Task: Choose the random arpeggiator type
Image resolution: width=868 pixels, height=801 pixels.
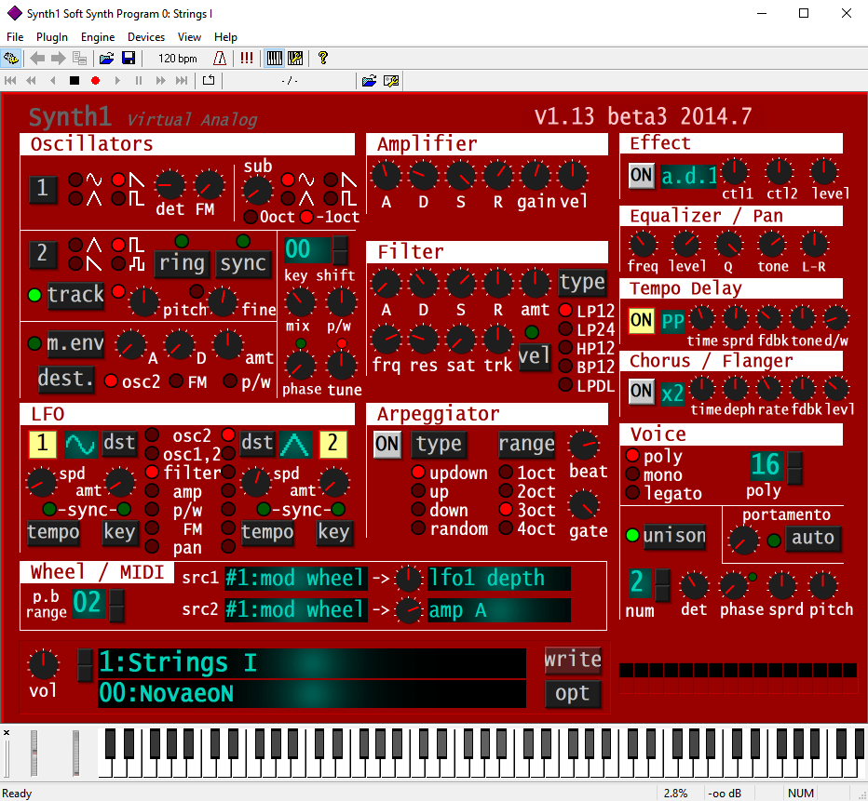Action: point(418,528)
